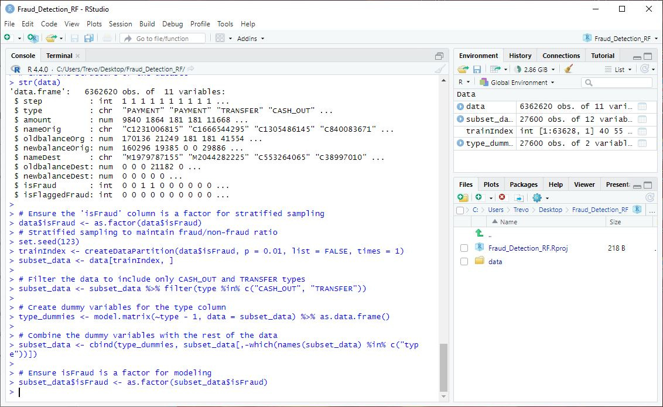This screenshot has width=663, height=407.
Task: Clear console with the broom icon
Action: point(440,69)
